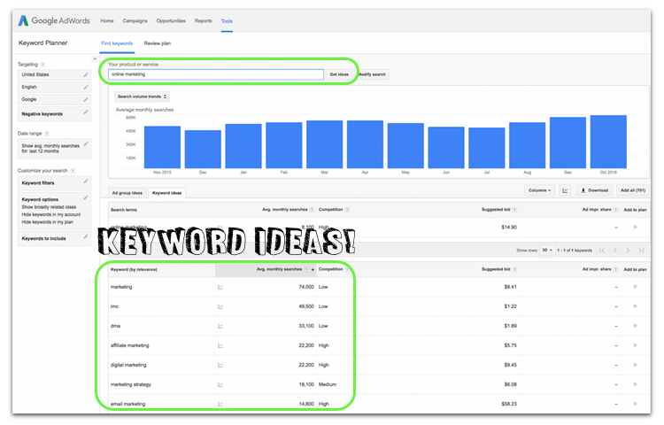Image resolution: width=664 pixels, height=425 pixels.
Task: Jump to last page arrow
Action: (641, 251)
